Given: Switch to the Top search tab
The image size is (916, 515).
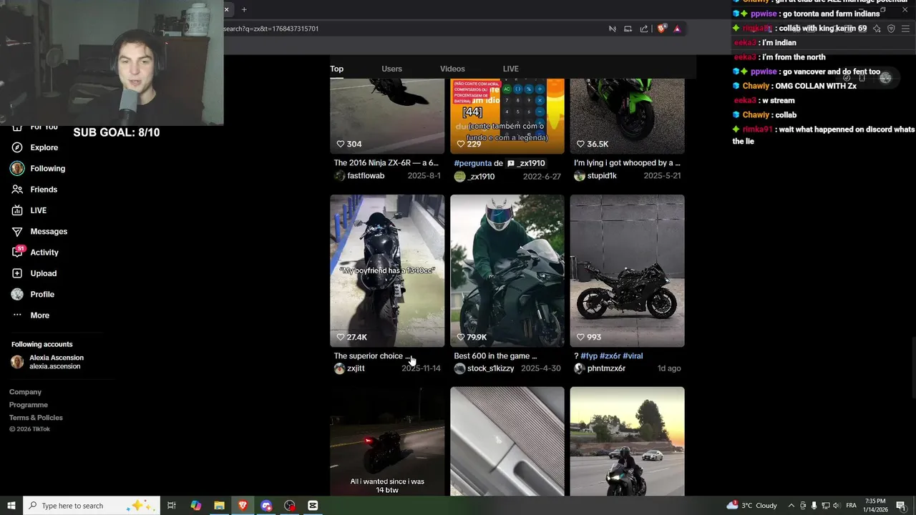Looking at the screenshot, I should 336,69.
